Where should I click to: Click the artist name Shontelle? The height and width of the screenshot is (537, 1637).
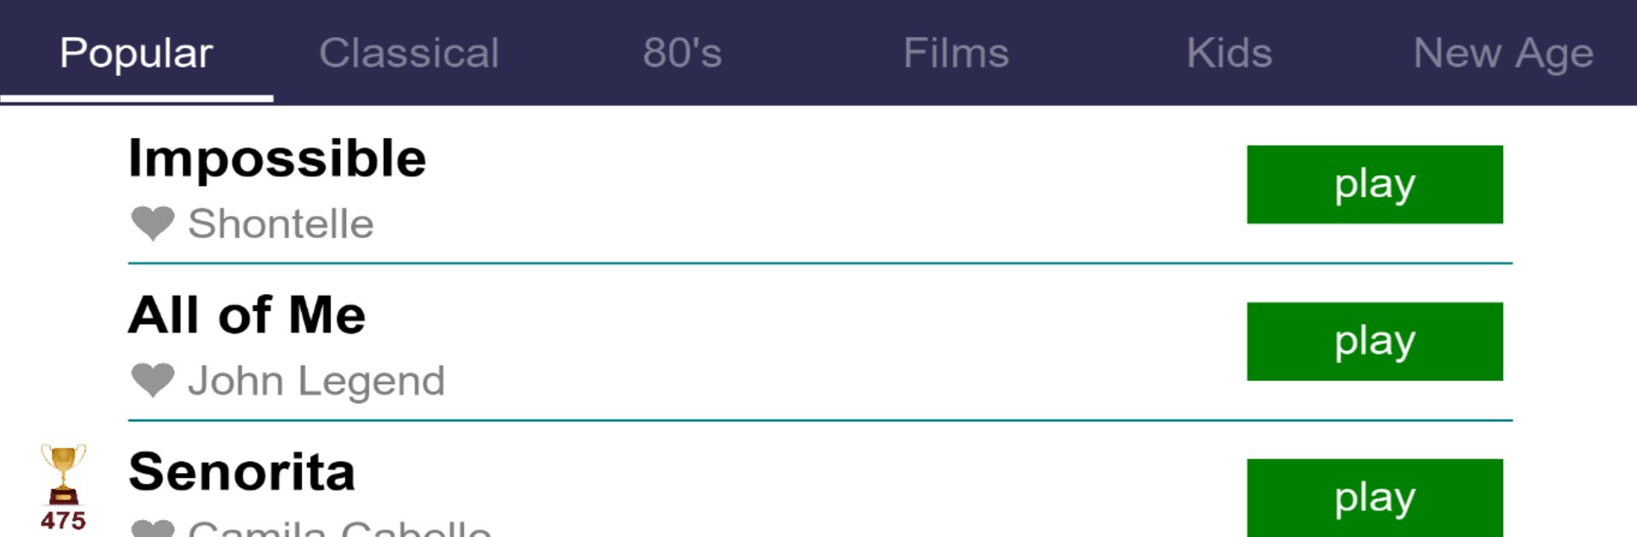point(281,224)
